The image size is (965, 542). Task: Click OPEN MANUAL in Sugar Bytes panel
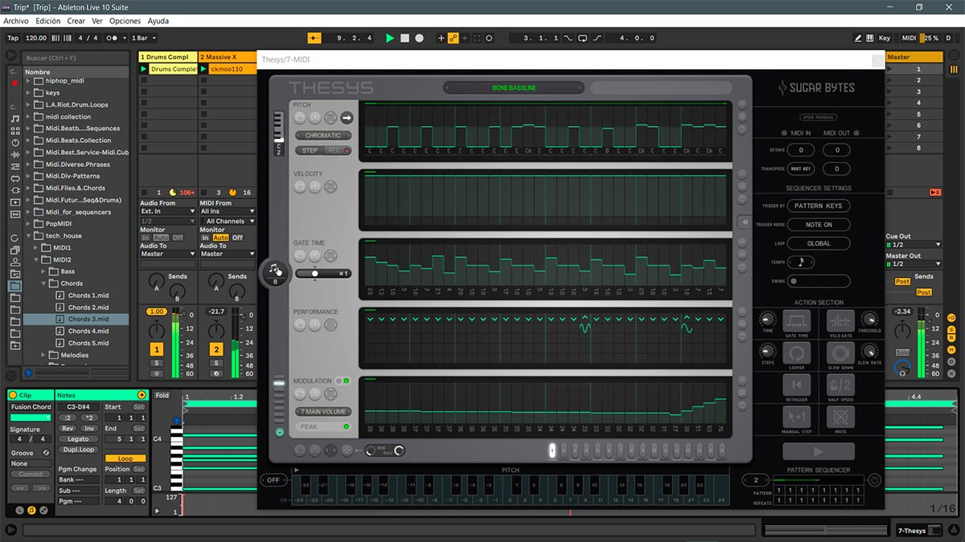tap(819, 117)
